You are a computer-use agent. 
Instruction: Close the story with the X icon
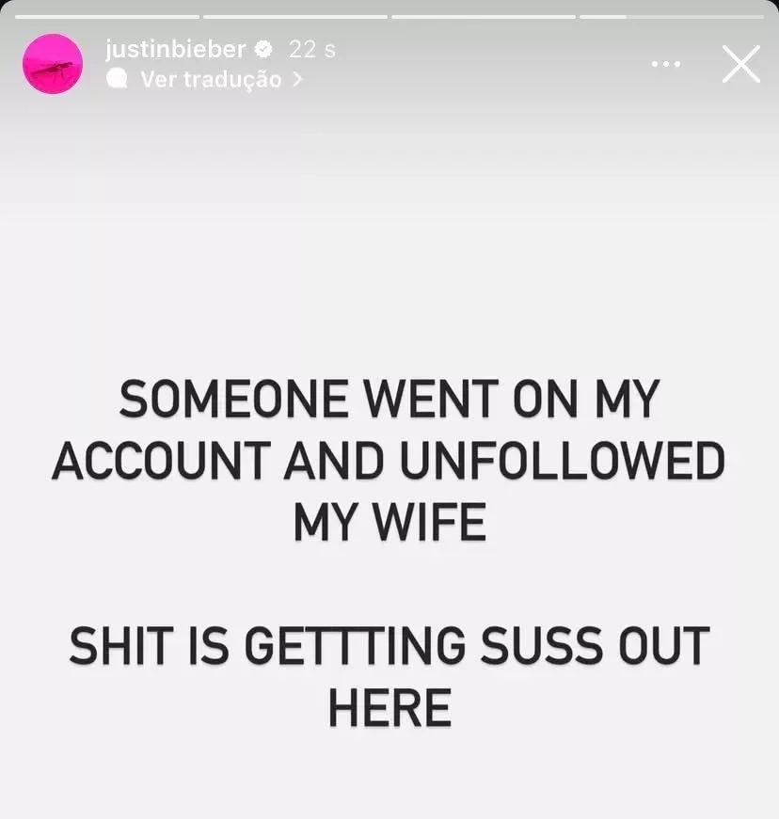click(x=740, y=64)
